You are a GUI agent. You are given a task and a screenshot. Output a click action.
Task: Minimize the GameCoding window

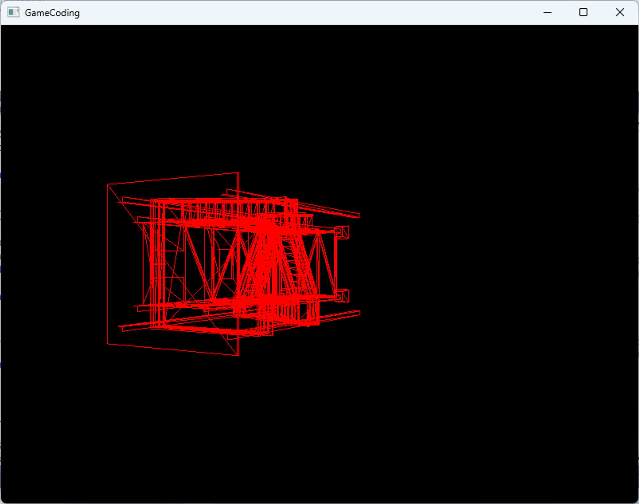coord(547,12)
